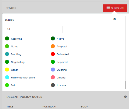The image size is (129, 109).
Task: Click the TITLE column header
Action: [10, 107]
